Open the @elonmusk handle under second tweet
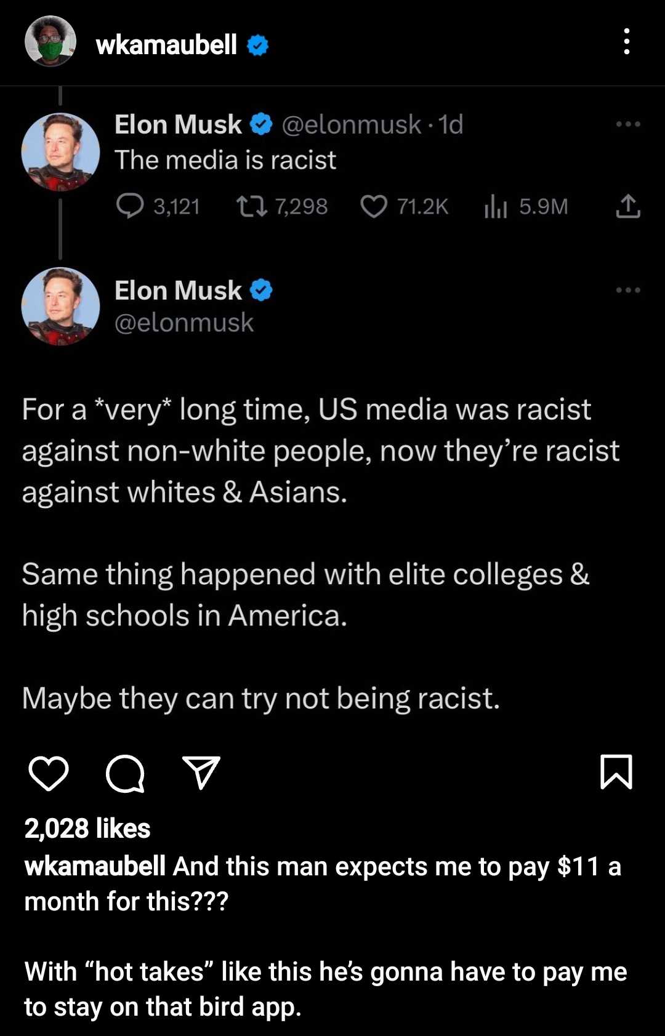Viewport: 665px width, 1036px height. tap(184, 323)
